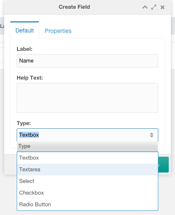The height and width of the screenshot is (215, 175).
Task: Open the Properties tab
Action: 58,31
